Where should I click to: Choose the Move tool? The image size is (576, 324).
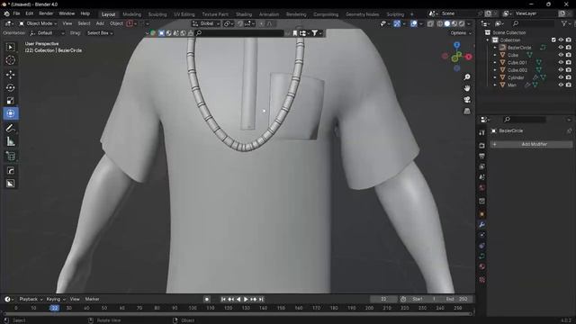click(x=10, y=75)
